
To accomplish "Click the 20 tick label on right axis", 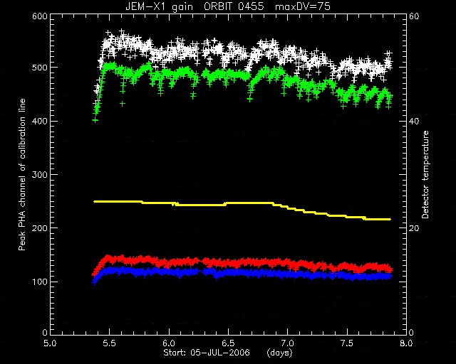I will click(414, 228).
